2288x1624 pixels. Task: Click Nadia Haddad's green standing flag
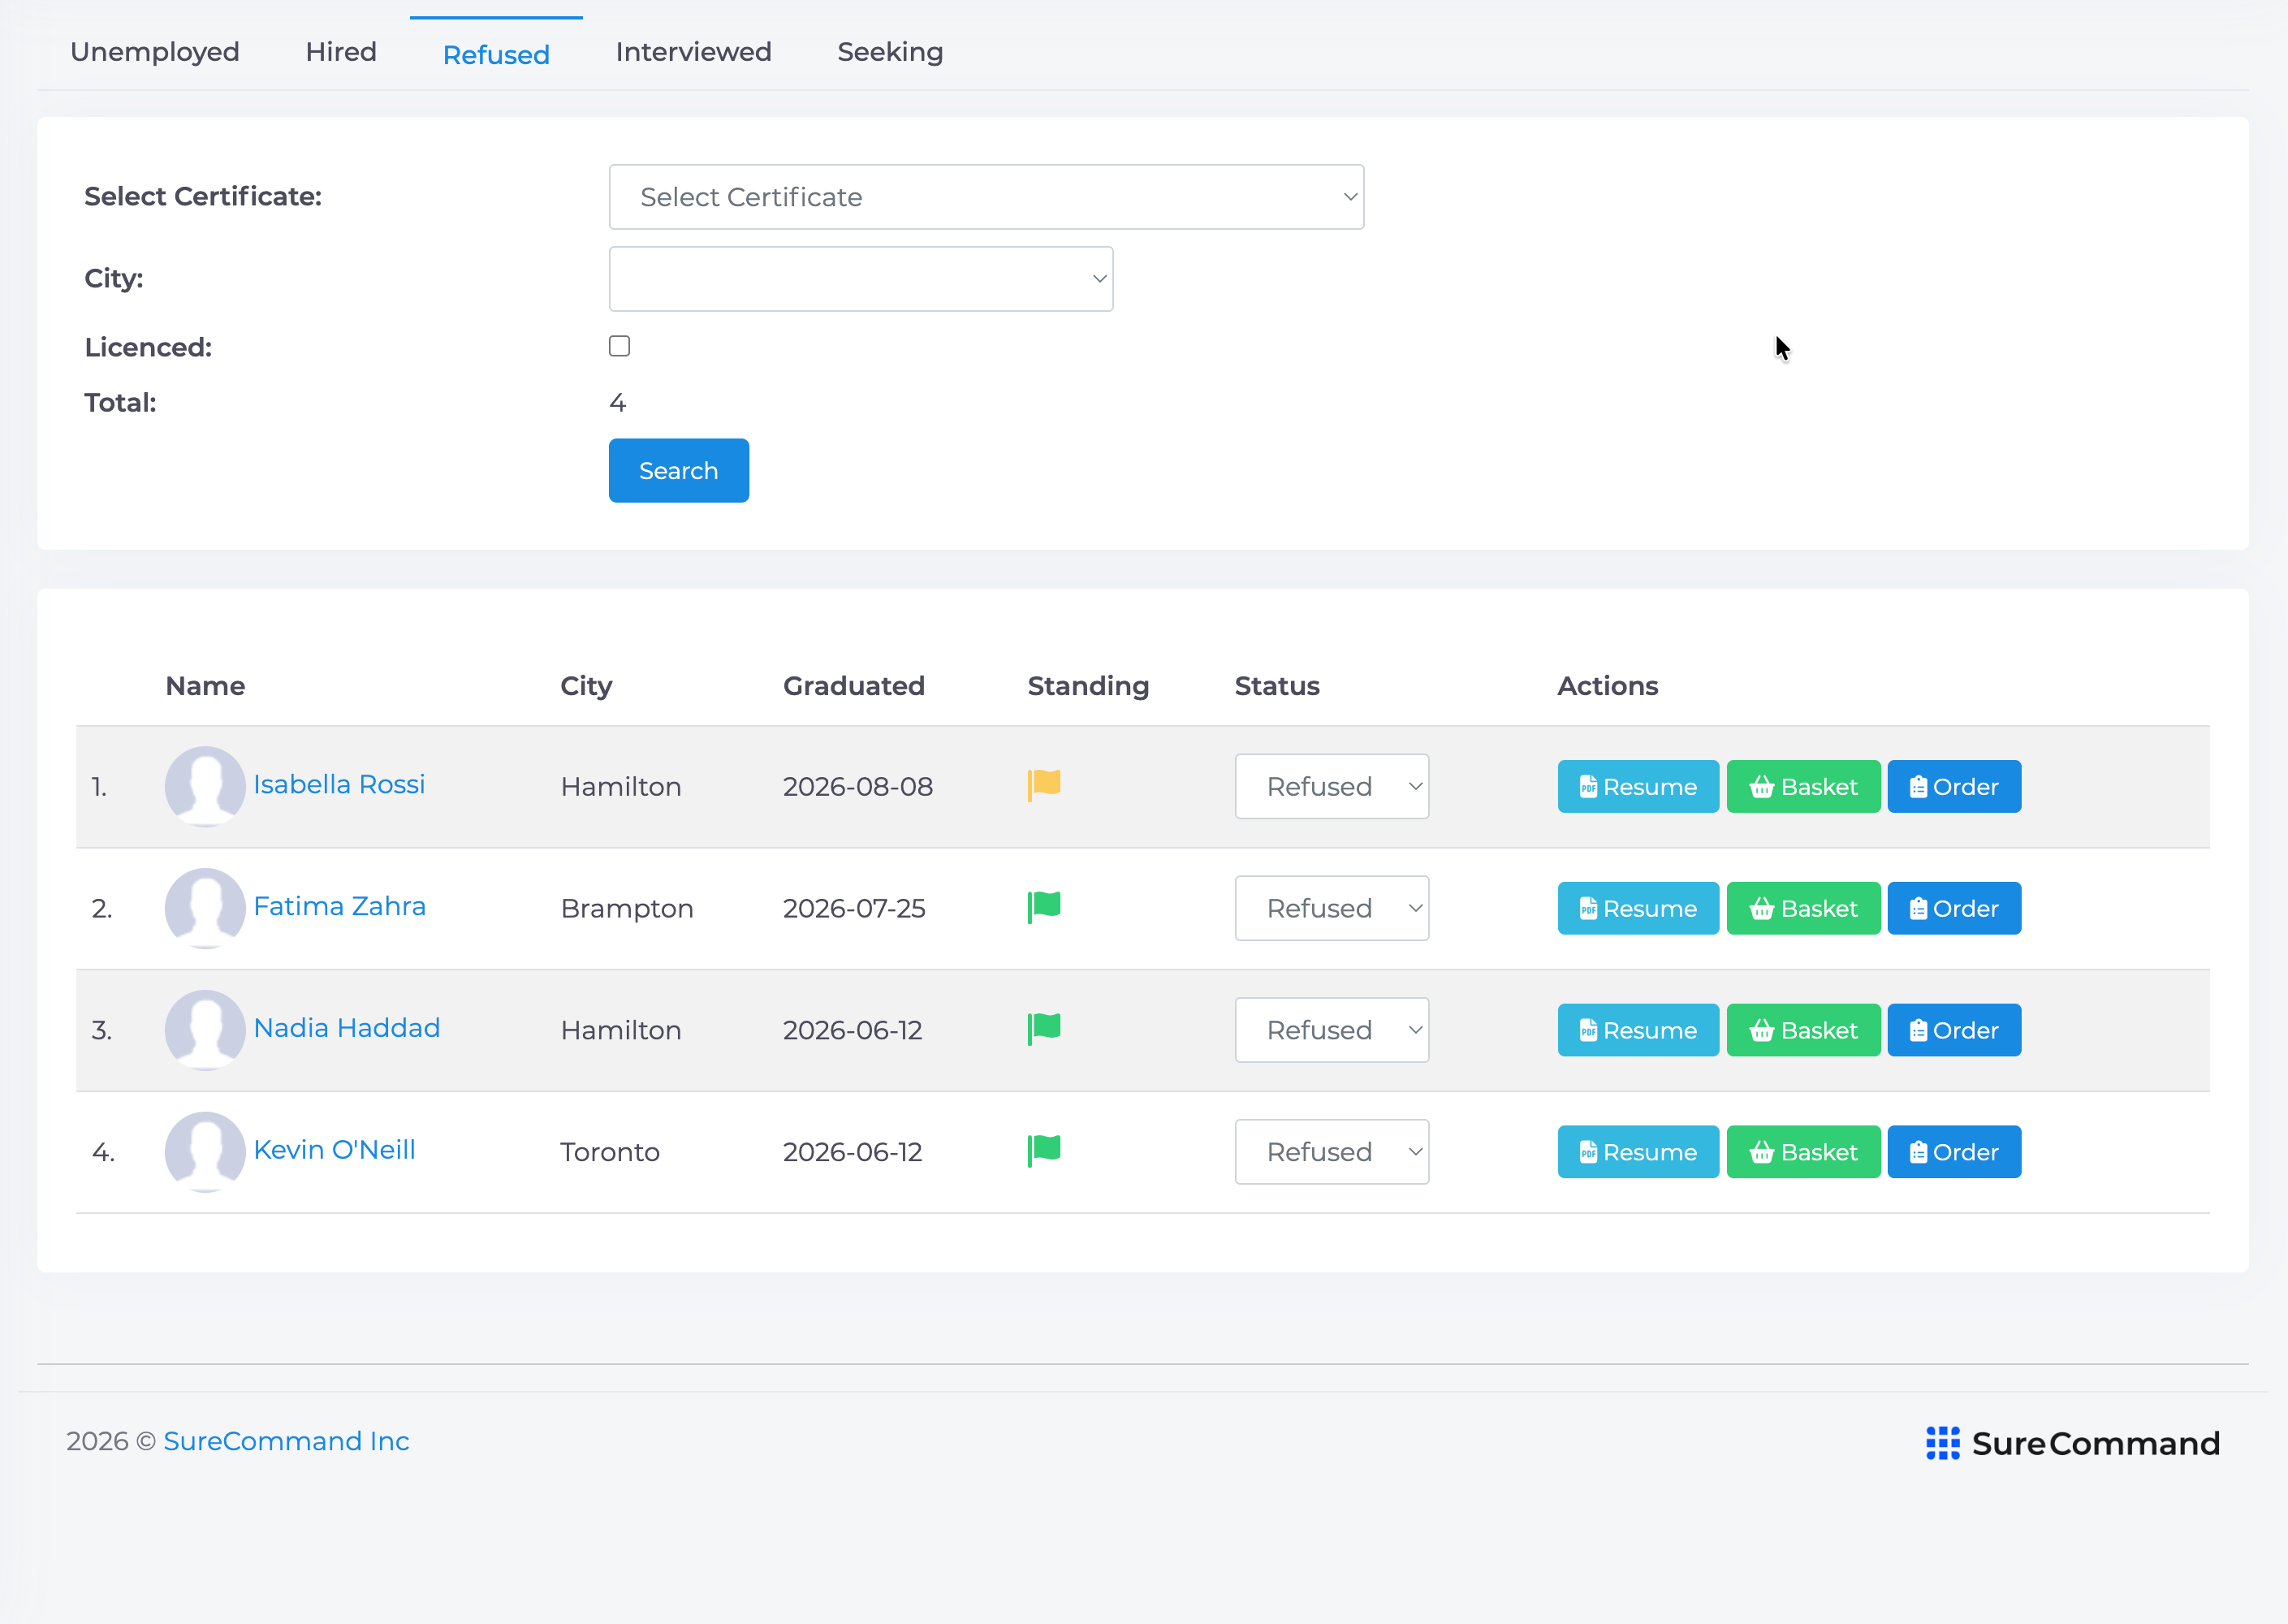pos(1044,1029)
